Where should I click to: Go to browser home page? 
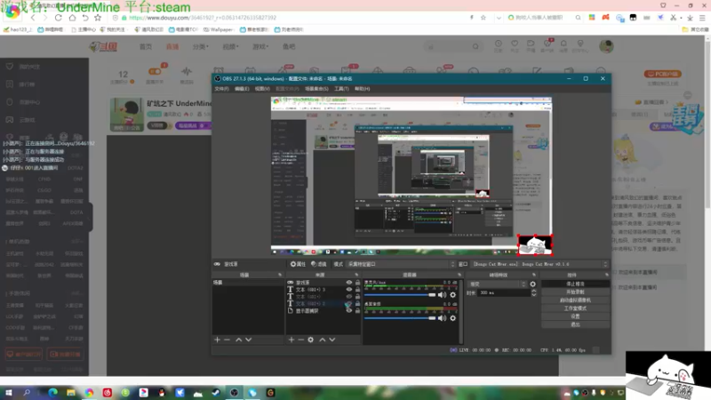[72, 18]
